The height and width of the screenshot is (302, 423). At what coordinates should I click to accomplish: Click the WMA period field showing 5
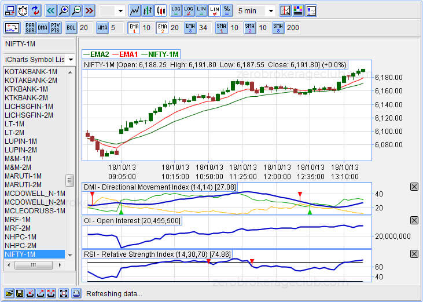[116, 28]
